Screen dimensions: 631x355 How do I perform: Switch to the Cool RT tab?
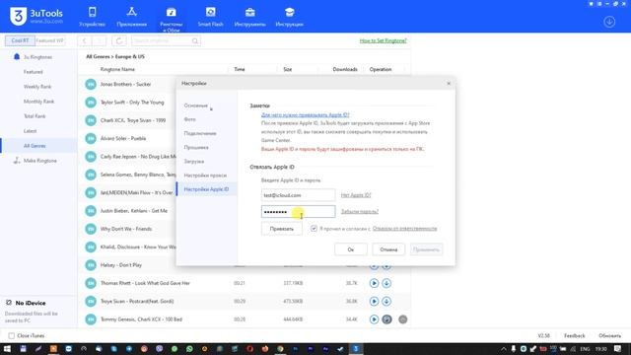(20, 40)
